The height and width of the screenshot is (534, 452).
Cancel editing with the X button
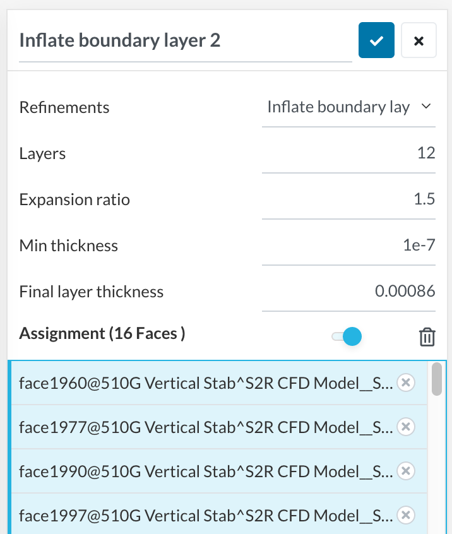(x=419, y=40)
